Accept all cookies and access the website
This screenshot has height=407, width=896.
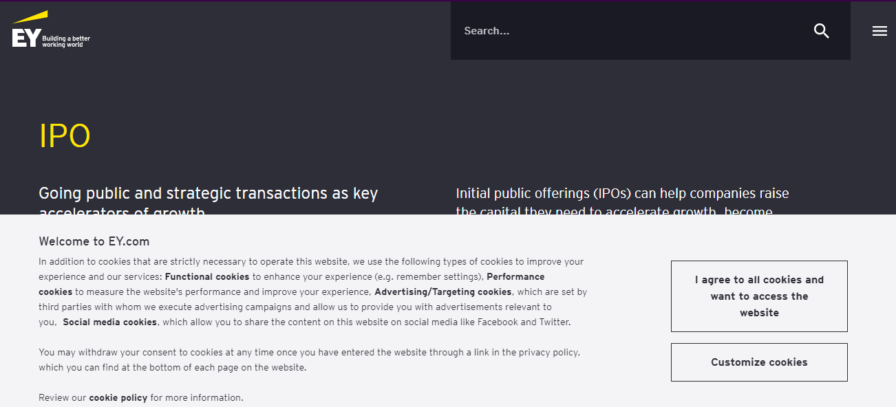tap(759, 296)
